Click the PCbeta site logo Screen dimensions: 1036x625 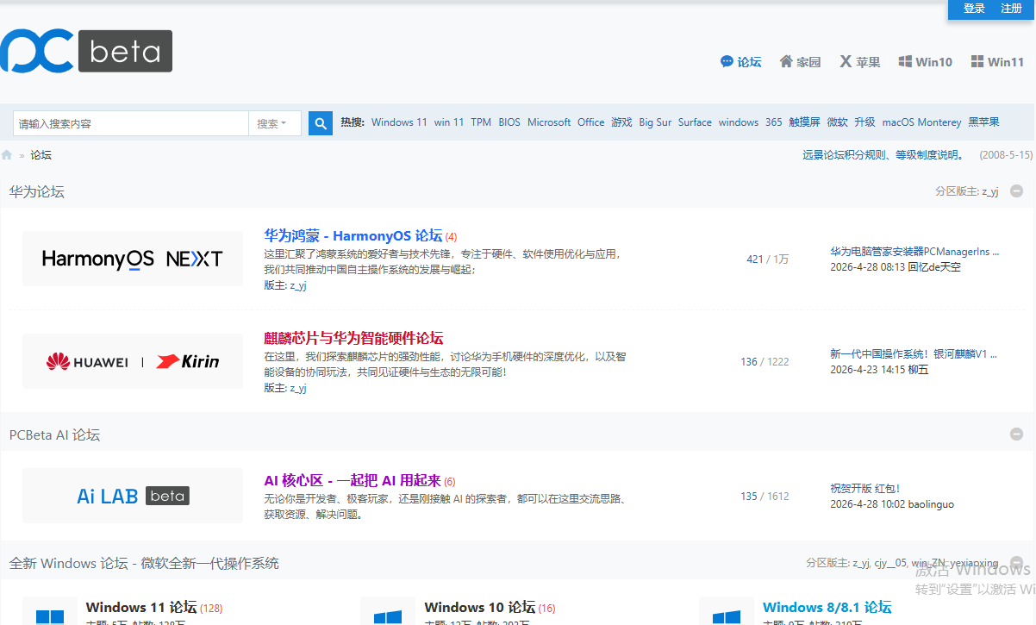tap(86, 52)
